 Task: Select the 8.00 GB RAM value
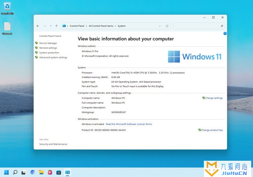coord(116,77)
